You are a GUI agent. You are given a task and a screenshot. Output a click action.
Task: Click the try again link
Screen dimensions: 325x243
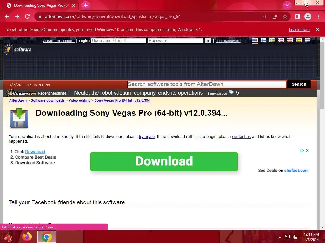click(147, 137)
